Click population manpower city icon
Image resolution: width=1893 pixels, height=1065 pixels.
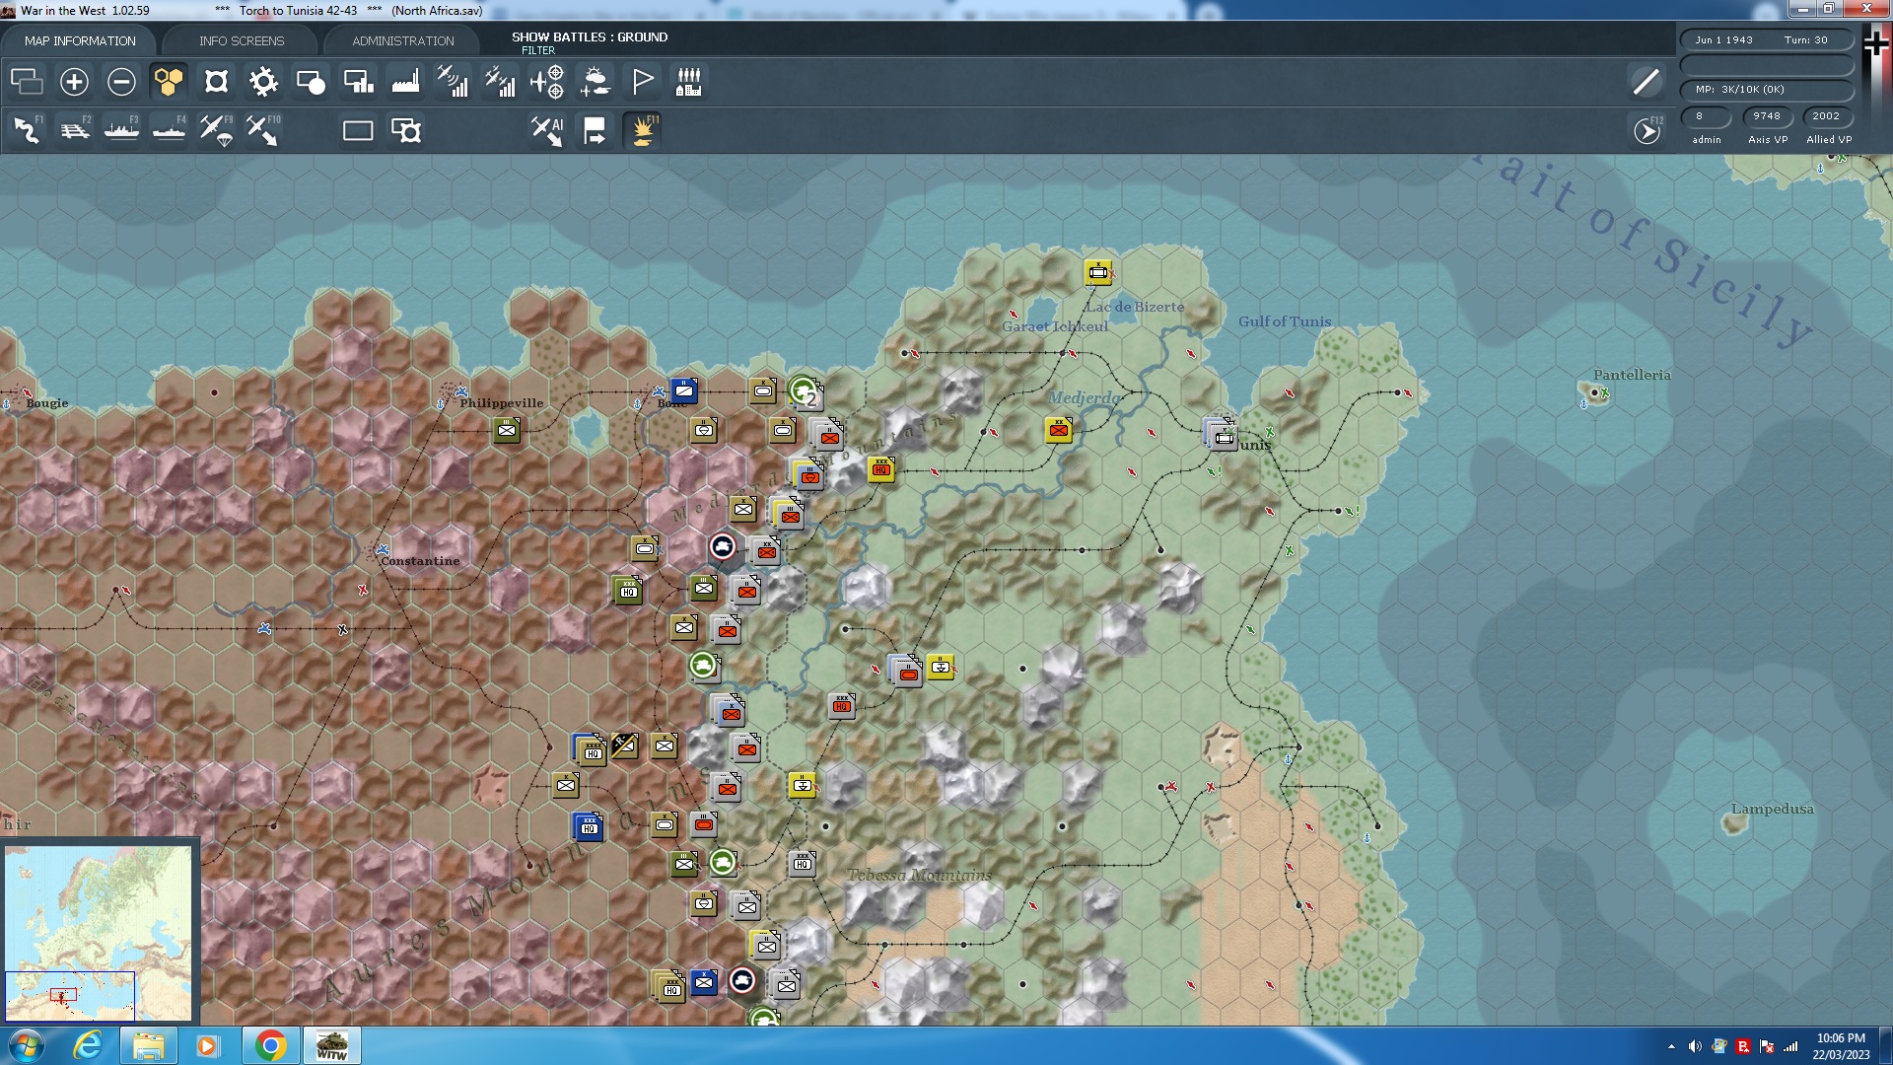[x=689, y=82]
